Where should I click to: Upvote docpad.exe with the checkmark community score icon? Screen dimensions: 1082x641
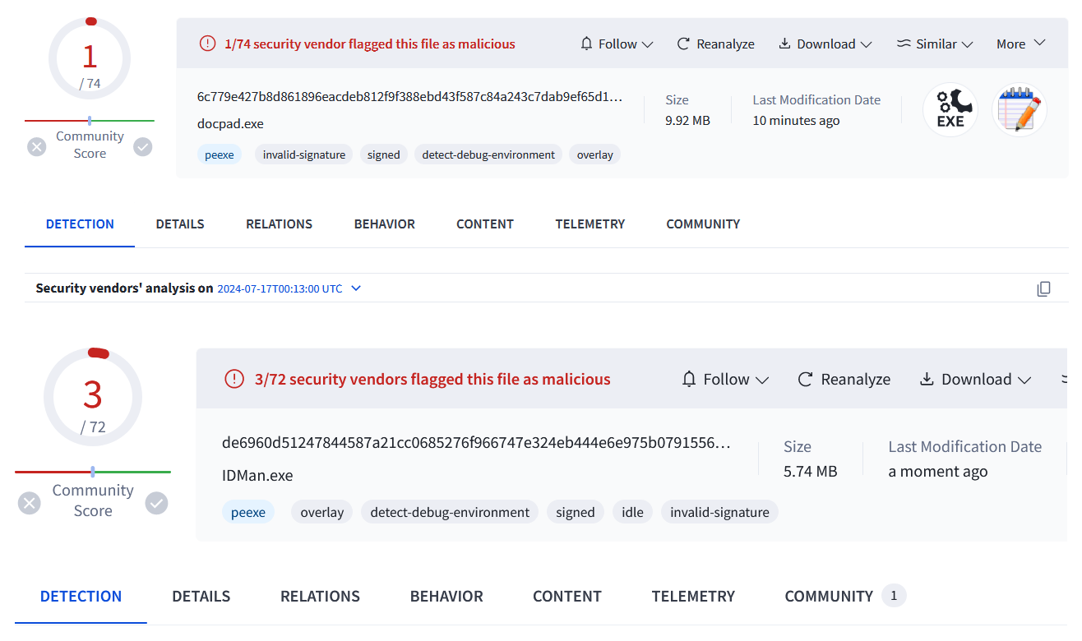(x=143, y=146)
